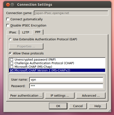Close the Connection Settings dialog
Image resolution: width=114 pixels, height=115 pixels.
pyautogui.click(x=8, y=5)
